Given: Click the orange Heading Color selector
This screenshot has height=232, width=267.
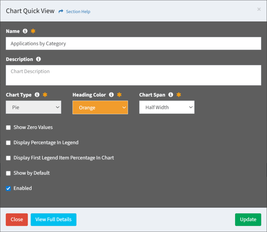Looking at the screenshot, I should pos(100,107).
